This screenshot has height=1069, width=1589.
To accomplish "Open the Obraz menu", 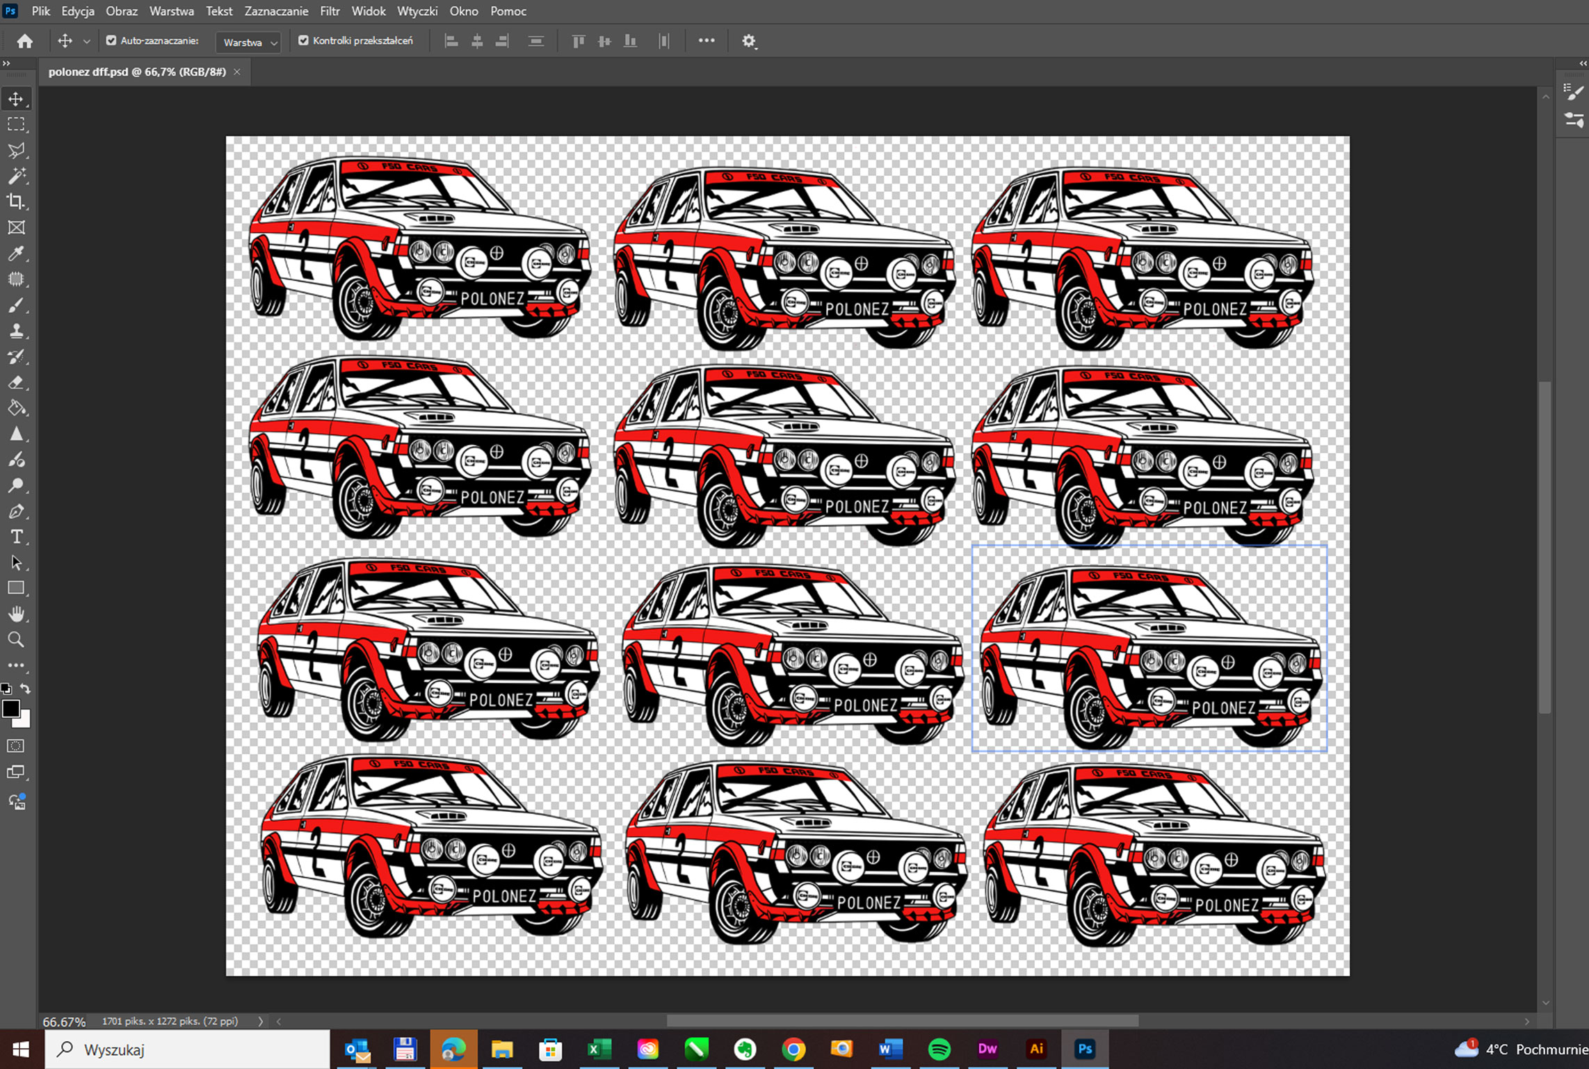I will 122,11.
